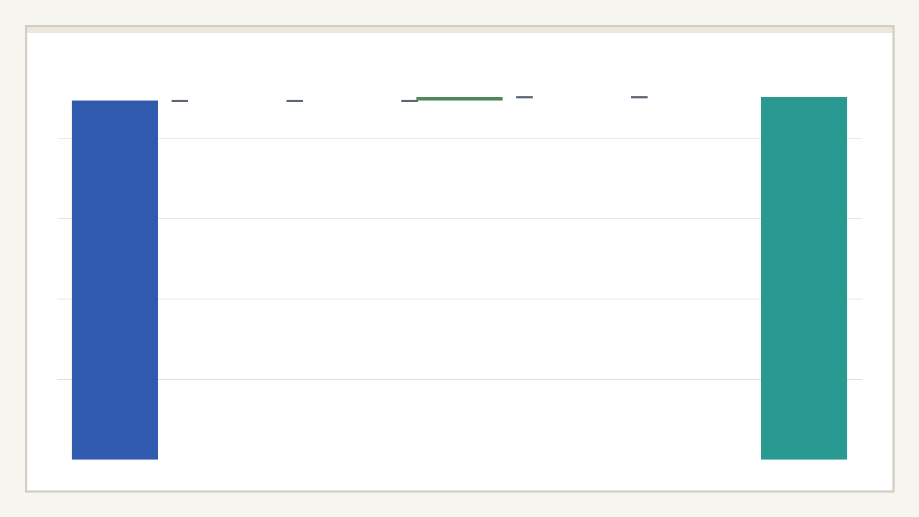Select the thin green bar mid-chart
The height and width of the screenshot is (517, 919).
459,98
